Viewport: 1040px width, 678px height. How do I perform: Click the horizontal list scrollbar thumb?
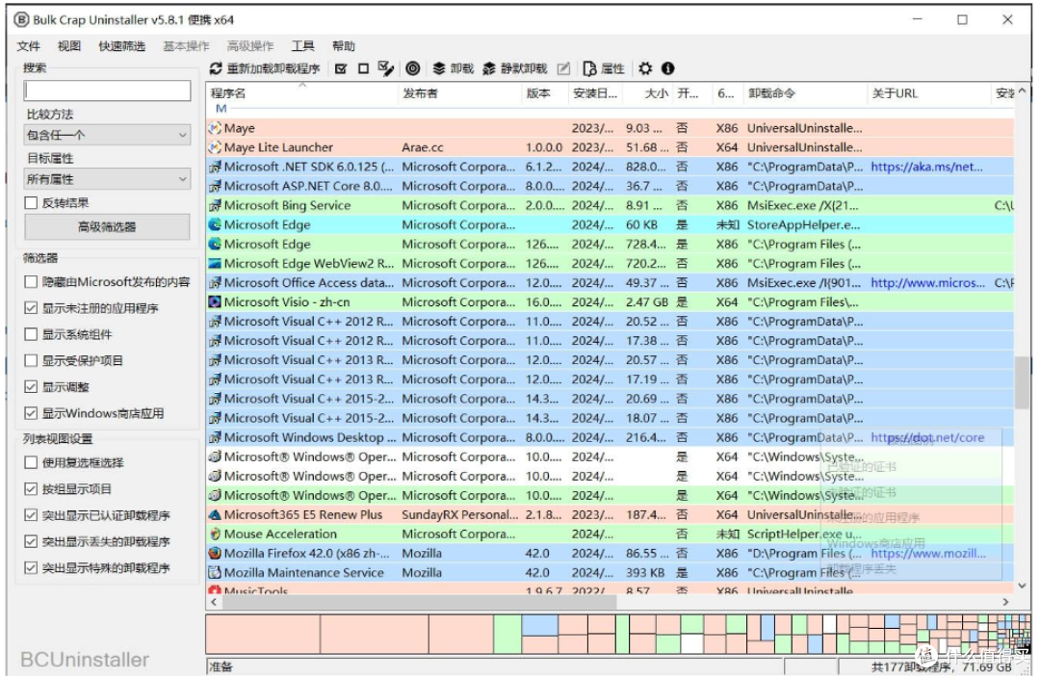click(419, 602)
